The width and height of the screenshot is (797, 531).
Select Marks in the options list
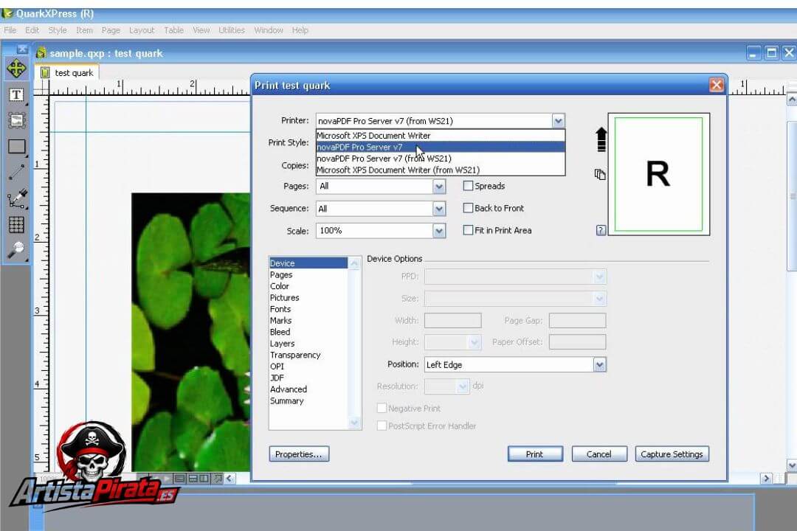pyautogui.click(x=308, y=321)
